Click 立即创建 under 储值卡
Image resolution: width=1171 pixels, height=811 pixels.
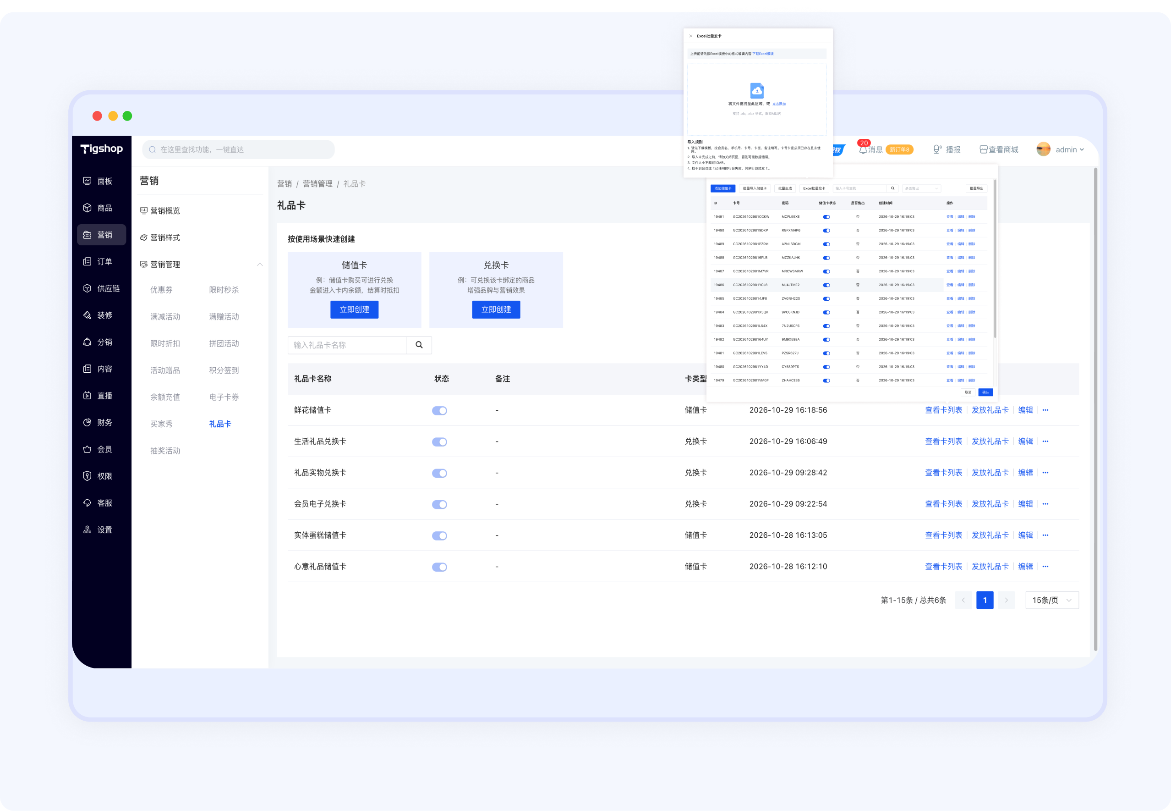click(x=355, y=309)
